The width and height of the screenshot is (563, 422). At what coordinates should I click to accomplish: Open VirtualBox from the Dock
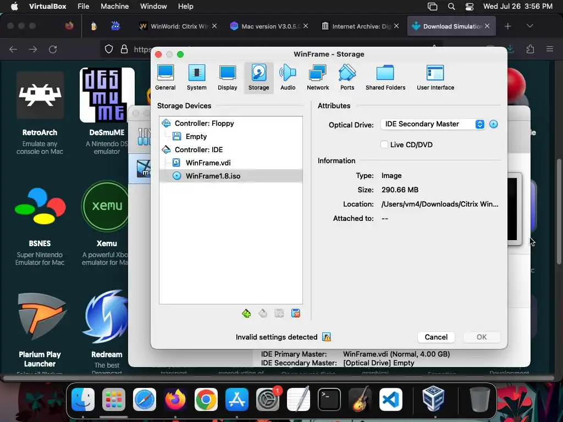tap(433, 398)
